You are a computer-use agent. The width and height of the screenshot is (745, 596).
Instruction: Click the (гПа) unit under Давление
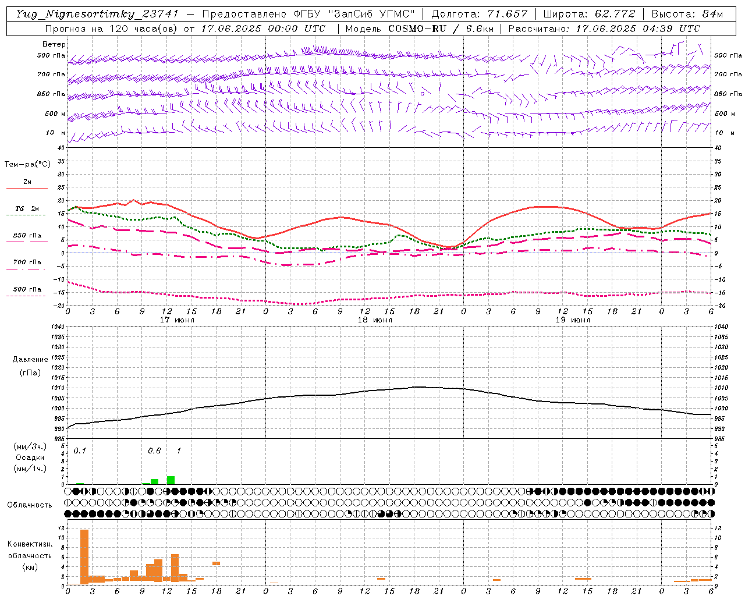pyautogui.click(x=30, y=372)
